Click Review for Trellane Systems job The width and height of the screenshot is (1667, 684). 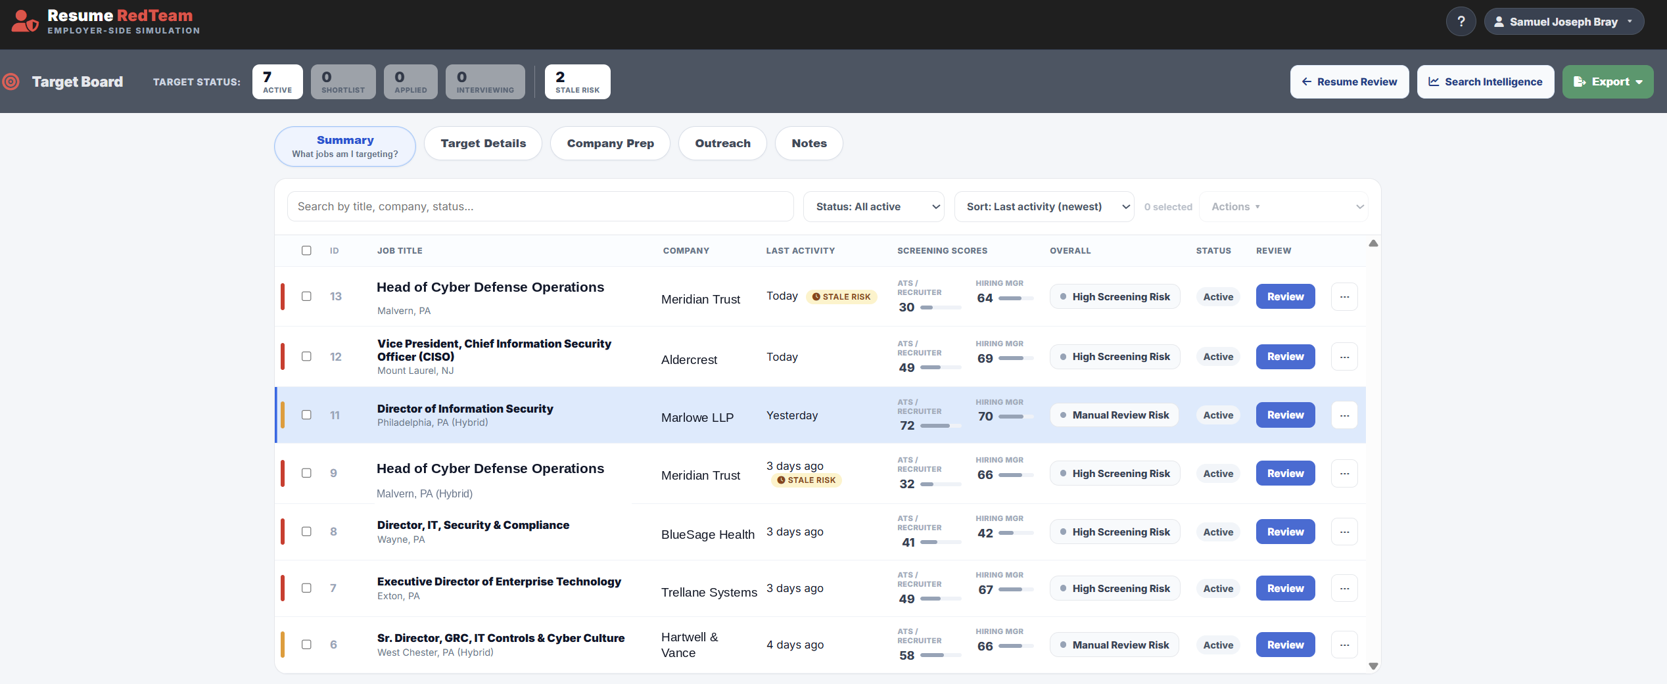coord(1285,589)
